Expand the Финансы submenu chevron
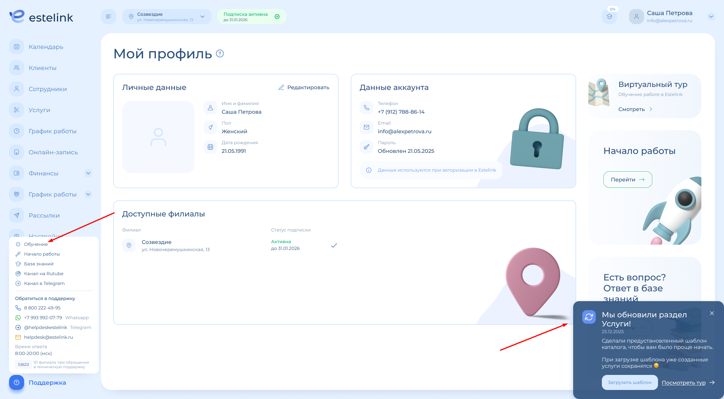This screenshot has width=724, height=399. point(88,174)
